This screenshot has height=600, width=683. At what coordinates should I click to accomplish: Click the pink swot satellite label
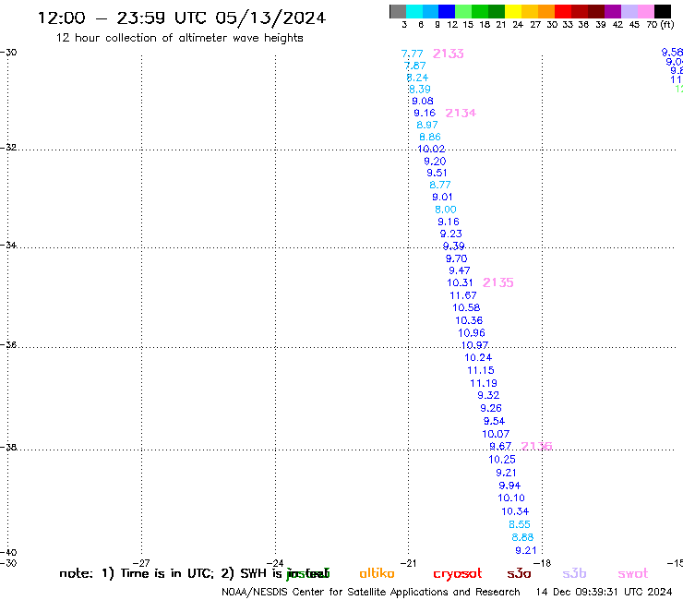coord(633,574)
